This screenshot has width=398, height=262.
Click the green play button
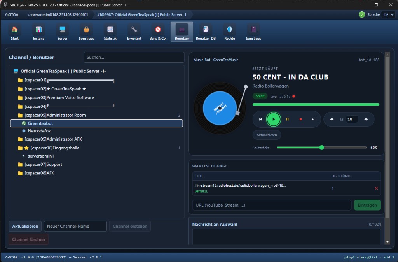tap(274, 119)
